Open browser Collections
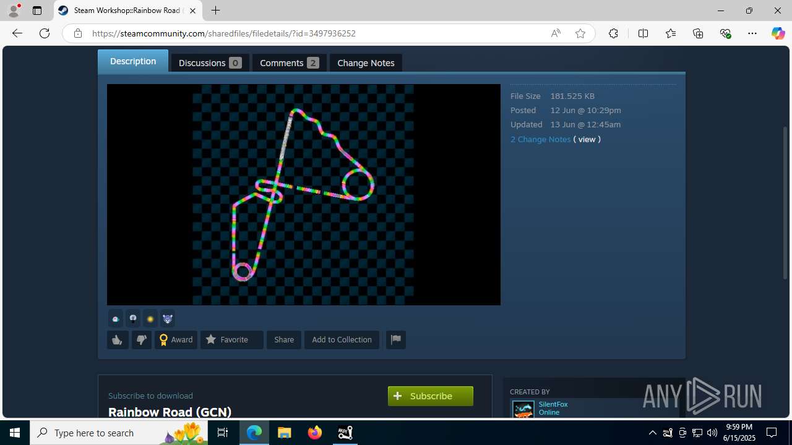Image resolution: width=792 pixels, height=445 pixels. tap(698, 33)
